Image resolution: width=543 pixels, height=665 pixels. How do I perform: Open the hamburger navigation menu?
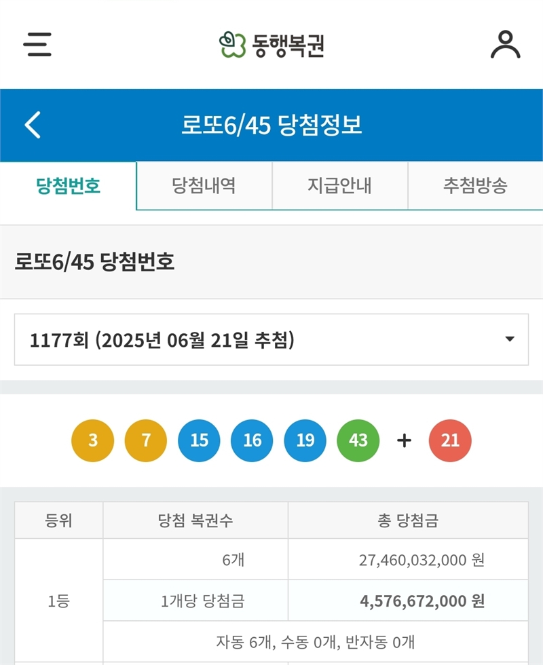(37, 45)
